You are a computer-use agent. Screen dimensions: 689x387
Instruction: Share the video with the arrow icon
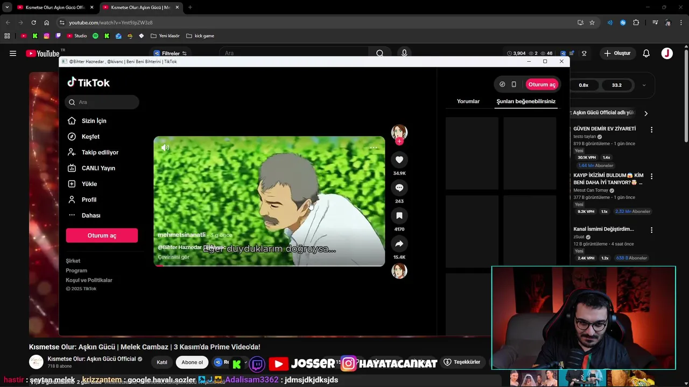(399, 243)
